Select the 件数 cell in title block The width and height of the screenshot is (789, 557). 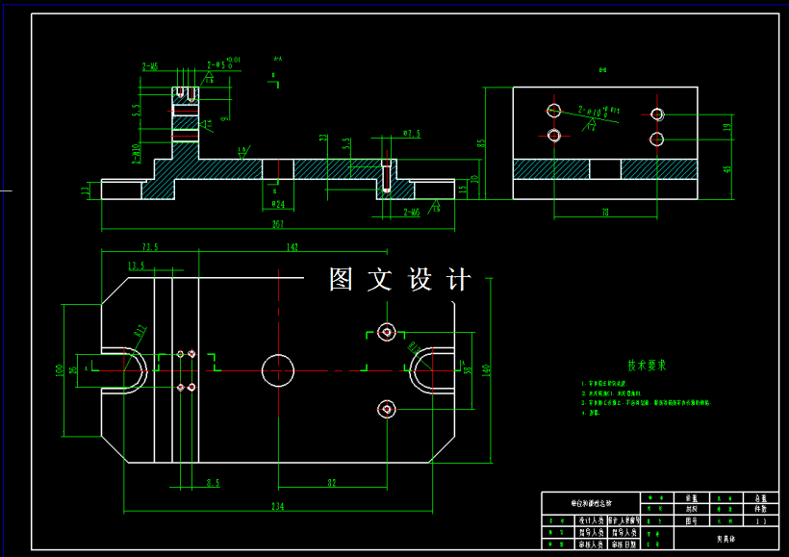tap(761, 509)
